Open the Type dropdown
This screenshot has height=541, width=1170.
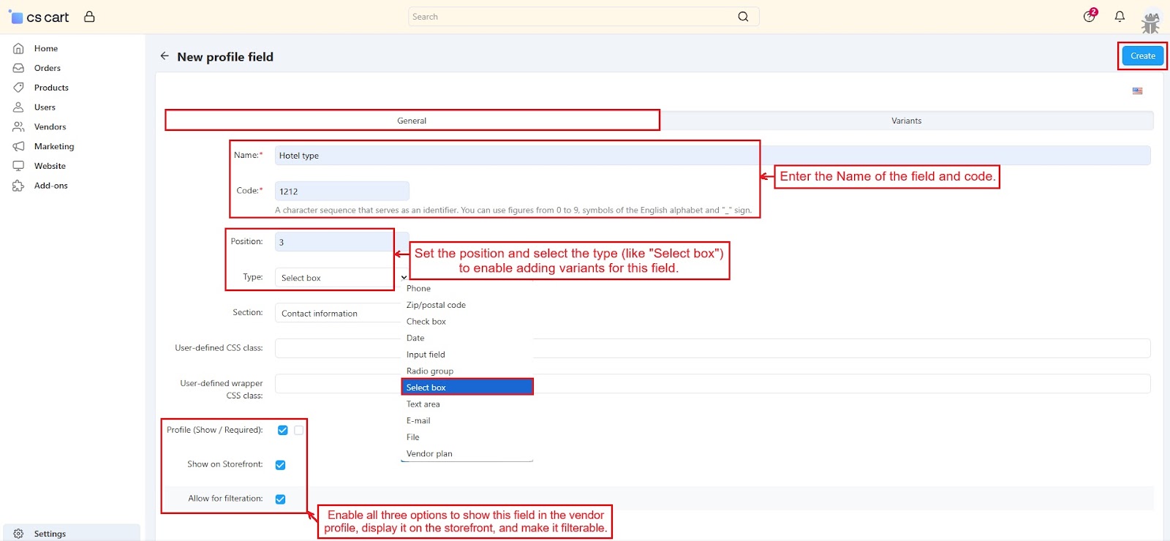pyautogui.click(x=340, y=278)
